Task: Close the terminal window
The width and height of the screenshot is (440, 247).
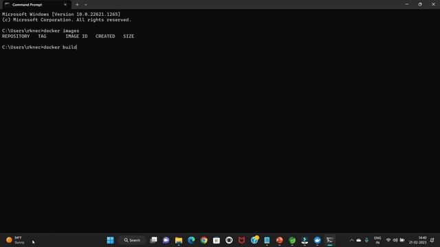Action: [433, 4]
